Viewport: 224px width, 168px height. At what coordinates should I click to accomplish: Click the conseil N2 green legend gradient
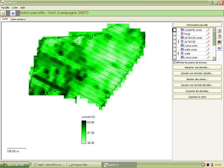coord(84,132)
